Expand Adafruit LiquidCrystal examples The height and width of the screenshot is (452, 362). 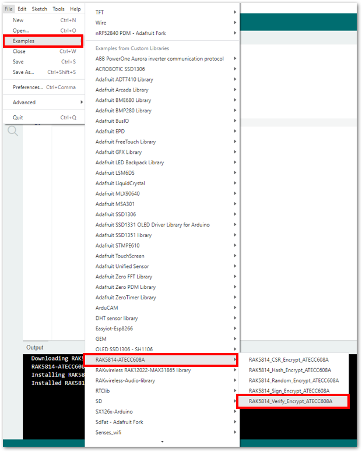click(163, 183)
